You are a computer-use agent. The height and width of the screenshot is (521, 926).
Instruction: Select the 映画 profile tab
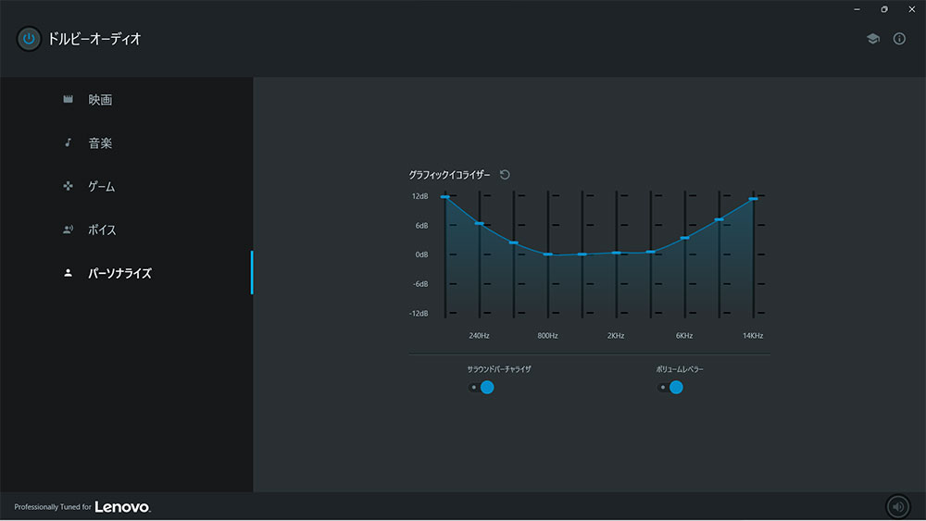(100, 100)
